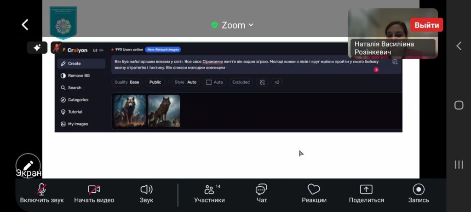Start camera with Начать видео

(94, 193)
